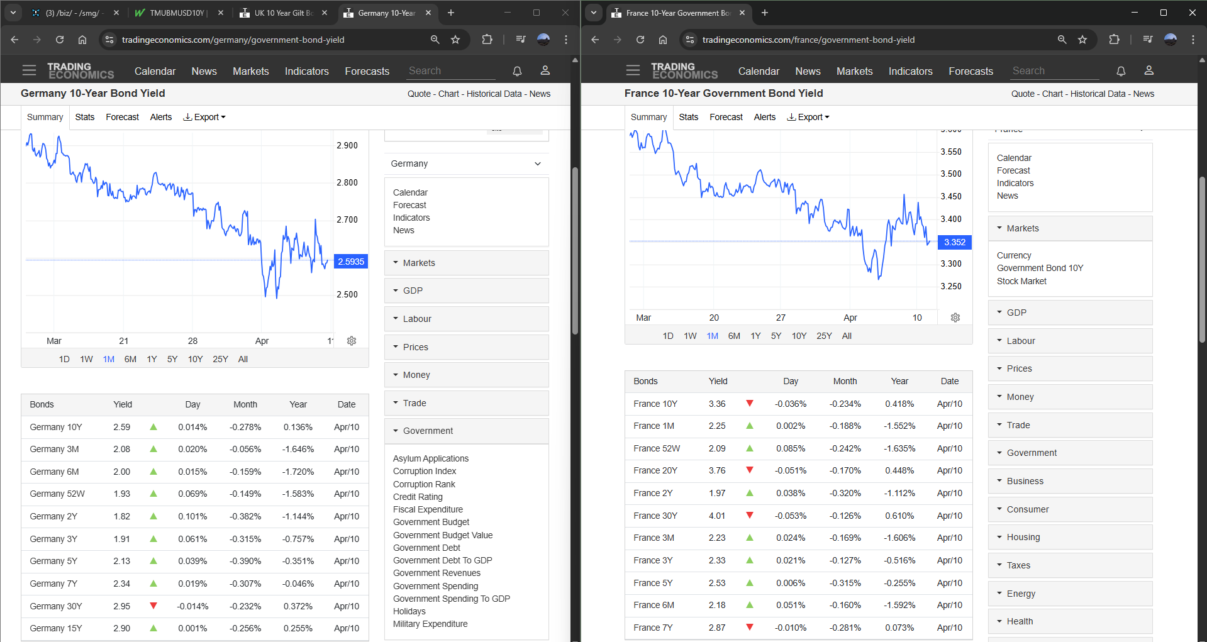
Task: Click Search field in France window
Action: coord(1055,70)
